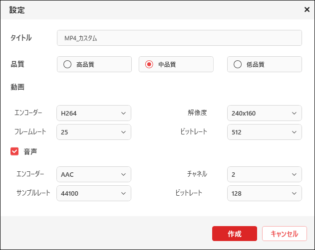Open the audio ビットレート dropdown showing 128

click(x=265, y=193)
